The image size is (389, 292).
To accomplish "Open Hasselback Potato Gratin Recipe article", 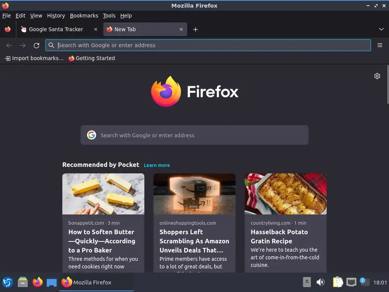I will tap(279, 236).
